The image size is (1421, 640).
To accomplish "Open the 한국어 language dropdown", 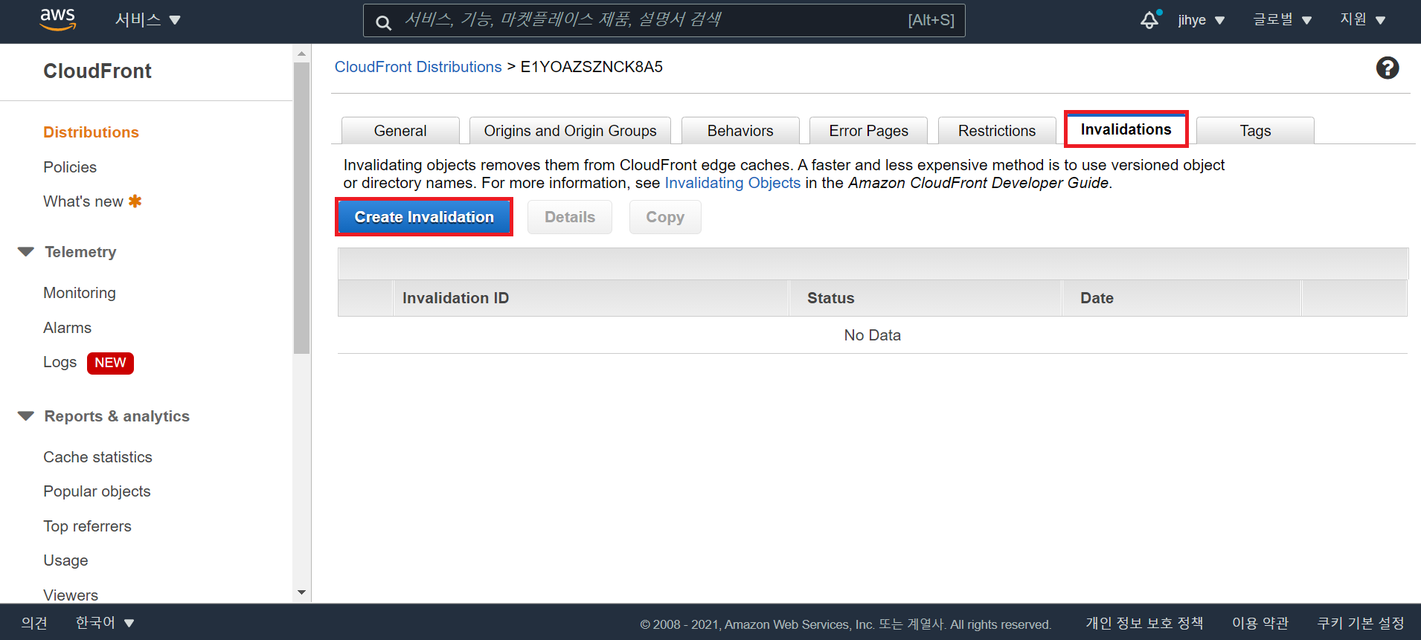I will coord(104,623).
